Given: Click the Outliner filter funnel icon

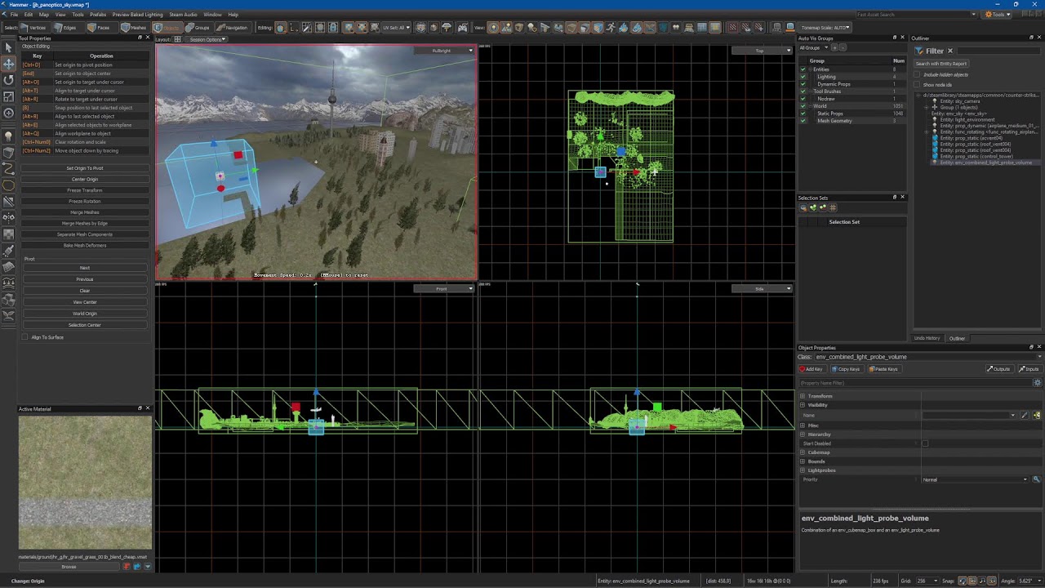Looking at the screenshot, I should [x=918, y=51].
